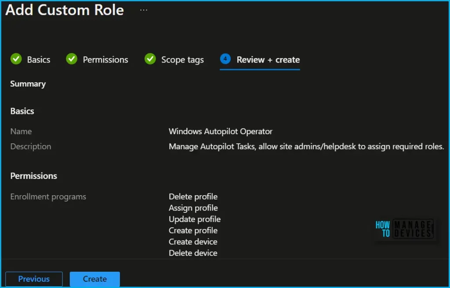This screenshot has height=288, width=450.
Task: Click the green checkmark icon next to Basics
Action: click(x=16, y=59)
